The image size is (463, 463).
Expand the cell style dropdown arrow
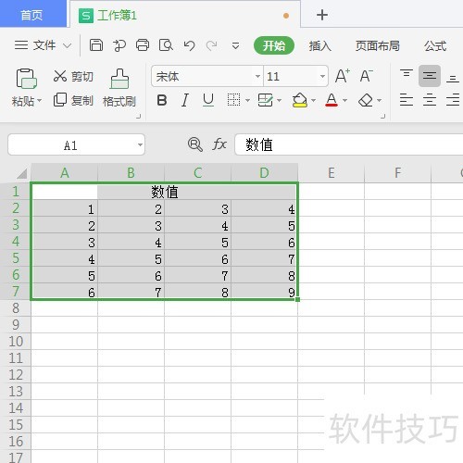[x=279, y=100]
